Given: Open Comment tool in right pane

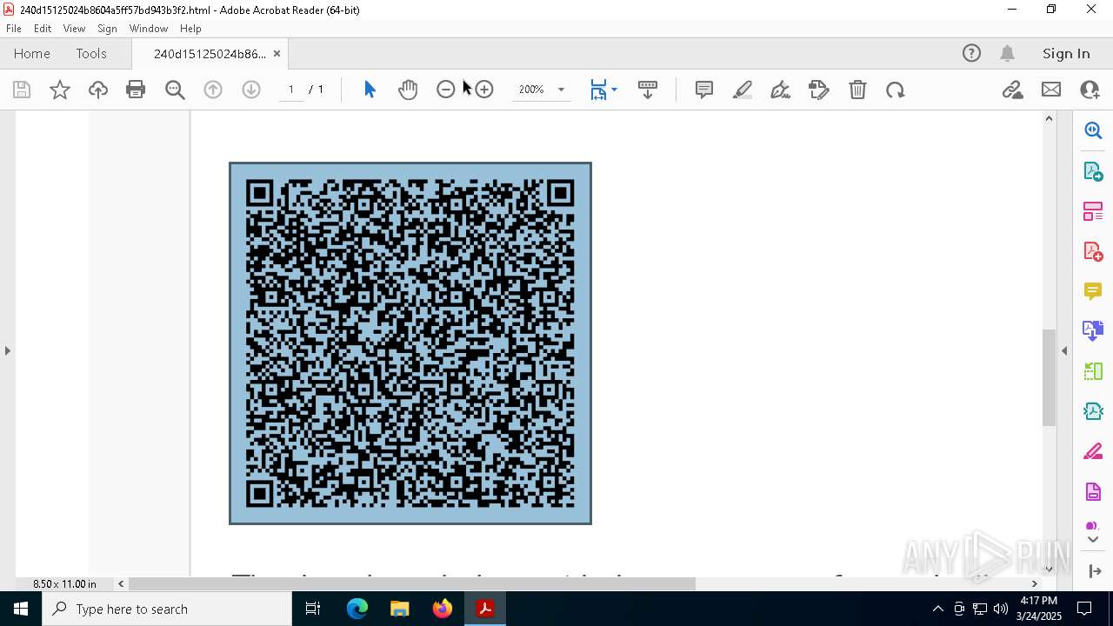Looking at the screenshot, I should (1093, 290).
